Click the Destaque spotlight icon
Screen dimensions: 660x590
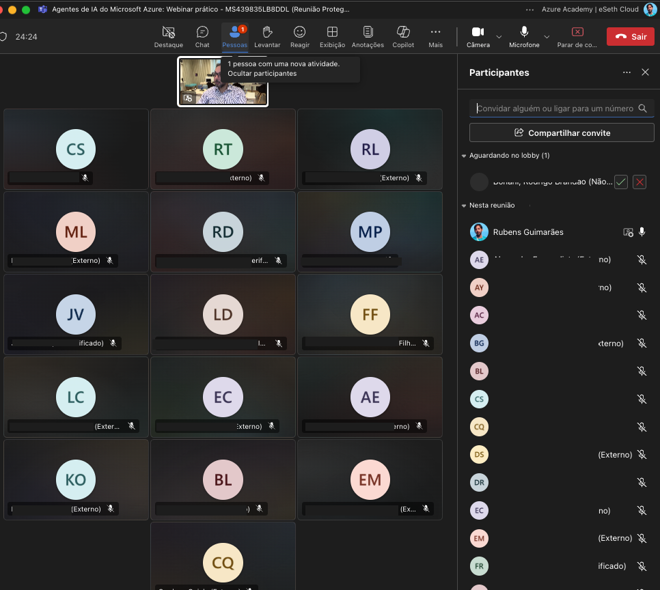pos(168,36)
